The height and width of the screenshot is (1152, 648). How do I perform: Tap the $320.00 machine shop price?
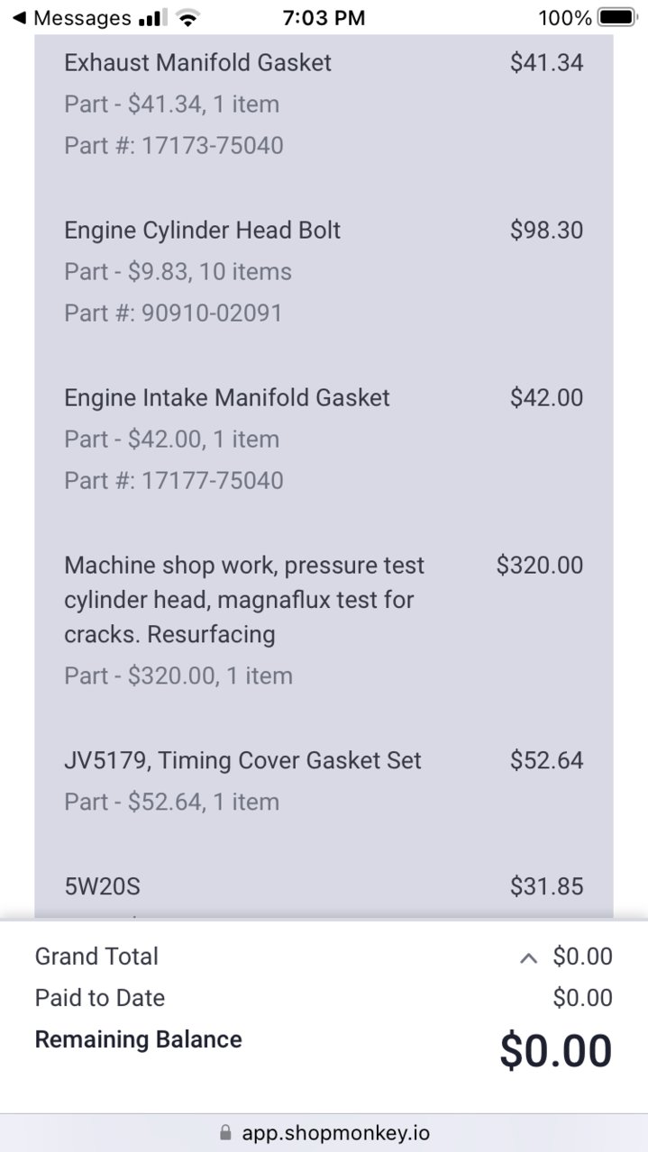(x=540, y=566)
